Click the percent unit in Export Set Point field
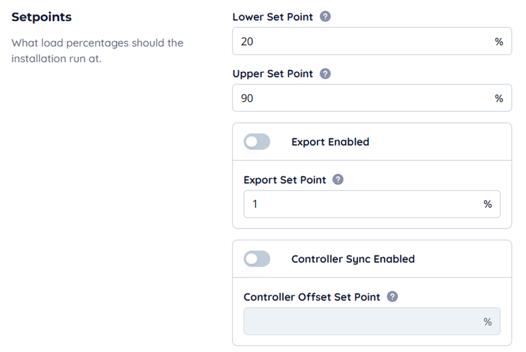 point(488,204)
